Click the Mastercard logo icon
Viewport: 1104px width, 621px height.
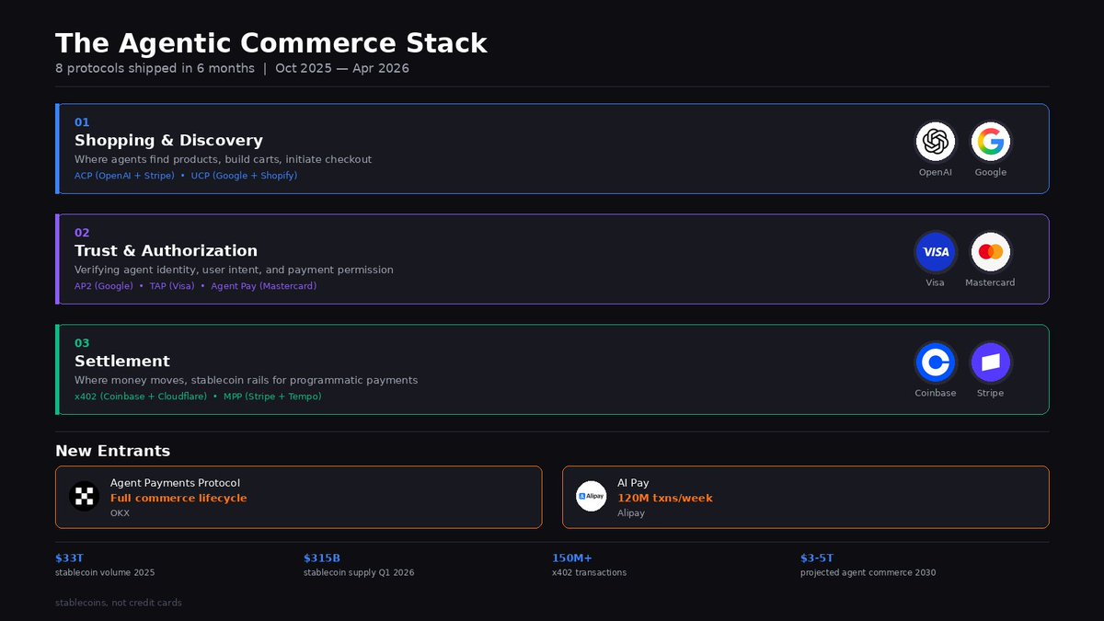990,252
